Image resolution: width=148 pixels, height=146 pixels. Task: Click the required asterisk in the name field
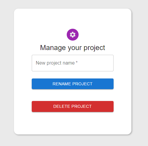point(77,62)
